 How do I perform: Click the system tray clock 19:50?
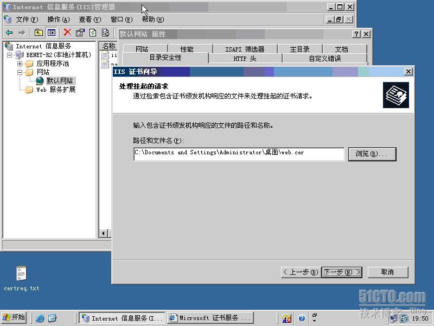pyautogui.click(x=420, y=318)
